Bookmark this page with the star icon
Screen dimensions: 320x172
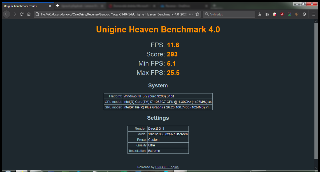pos(197,14)
